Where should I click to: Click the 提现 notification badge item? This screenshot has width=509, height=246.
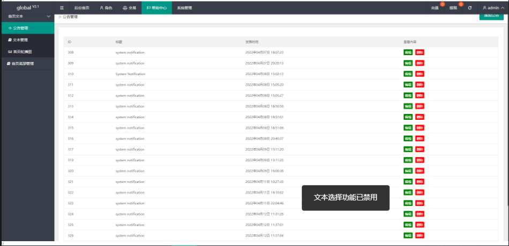coord(454,8)
